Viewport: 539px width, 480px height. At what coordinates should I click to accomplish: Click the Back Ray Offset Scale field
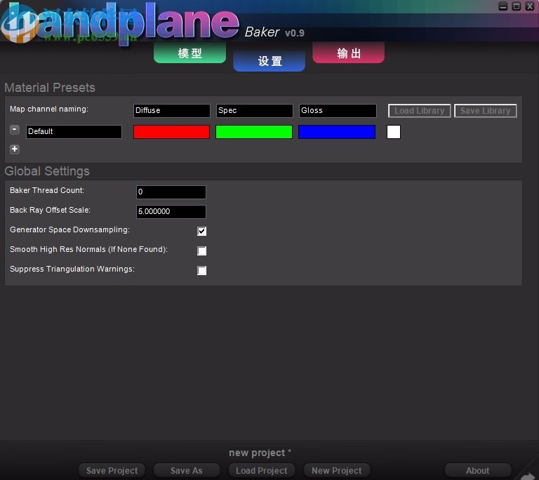[x=171, y=211]
